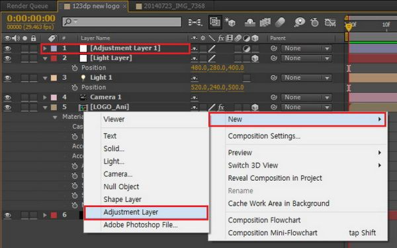Toggle lock box on Camera 1
Screen dimensions: 397x248
click(34, 98)
